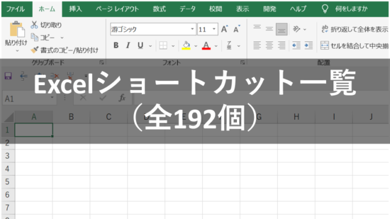The height and width of the screenshot is (219, 390).
Task: Open the font group dialog launcher
Action: 243,63
